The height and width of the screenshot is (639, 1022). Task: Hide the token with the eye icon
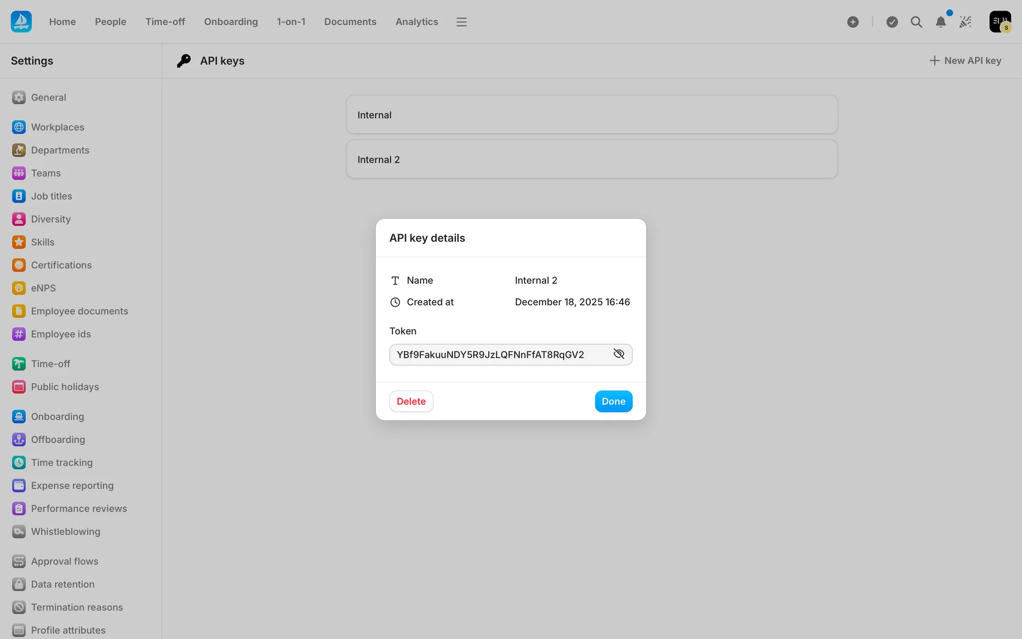click(619, 354)
